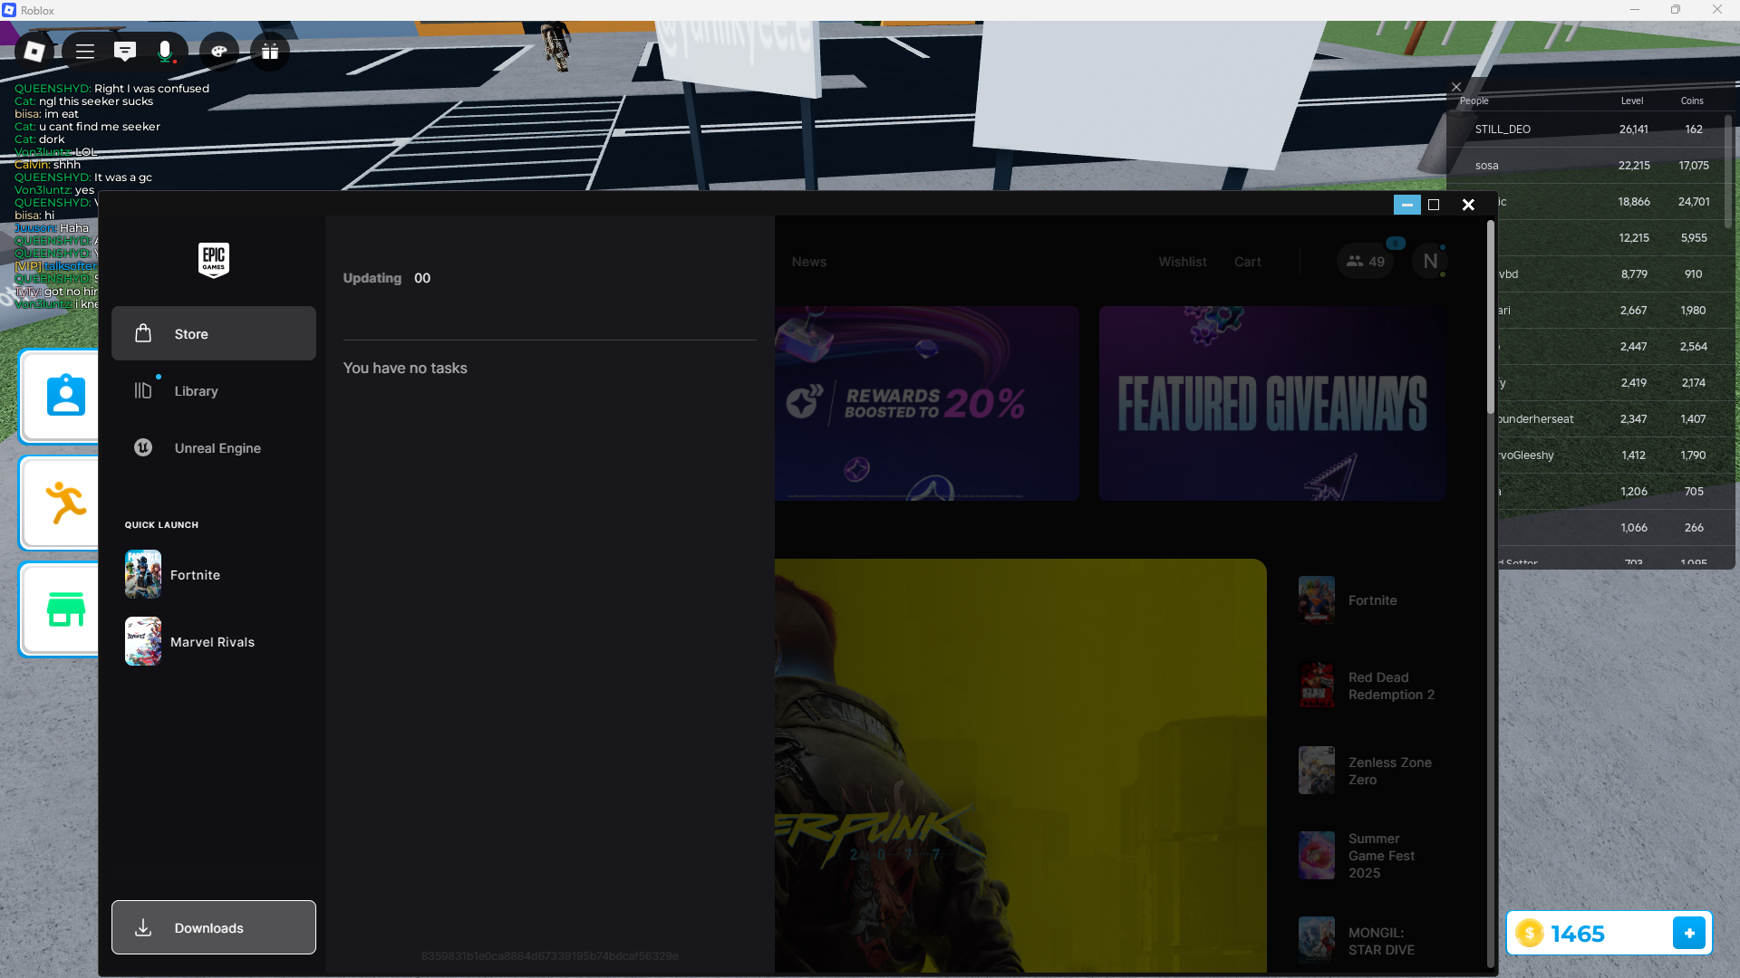
Task: Click the Zenless Zone Zero thumbnail
Action: point(1317,771)
